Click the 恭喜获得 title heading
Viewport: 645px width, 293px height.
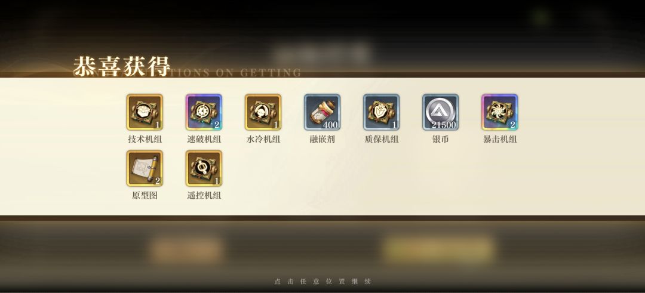tap(122, 66)
